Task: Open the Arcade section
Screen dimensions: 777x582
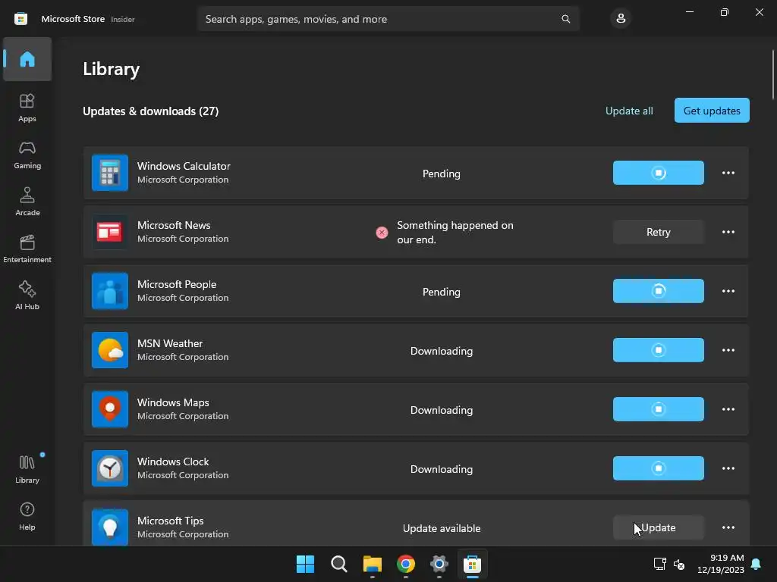Action: (x=27, y=202)
